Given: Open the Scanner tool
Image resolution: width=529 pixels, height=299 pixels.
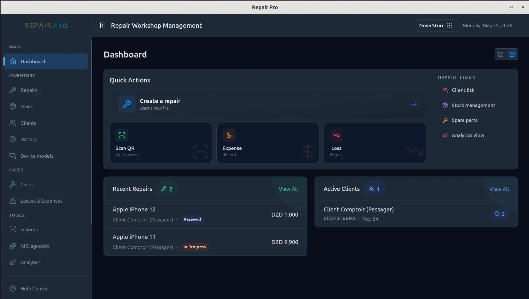Looking at the screenshot, I should [46, 229].
